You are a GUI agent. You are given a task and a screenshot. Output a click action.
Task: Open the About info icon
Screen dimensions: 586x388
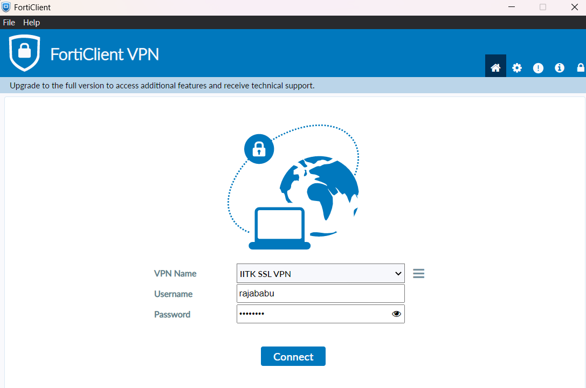click(x=560, y=67)
